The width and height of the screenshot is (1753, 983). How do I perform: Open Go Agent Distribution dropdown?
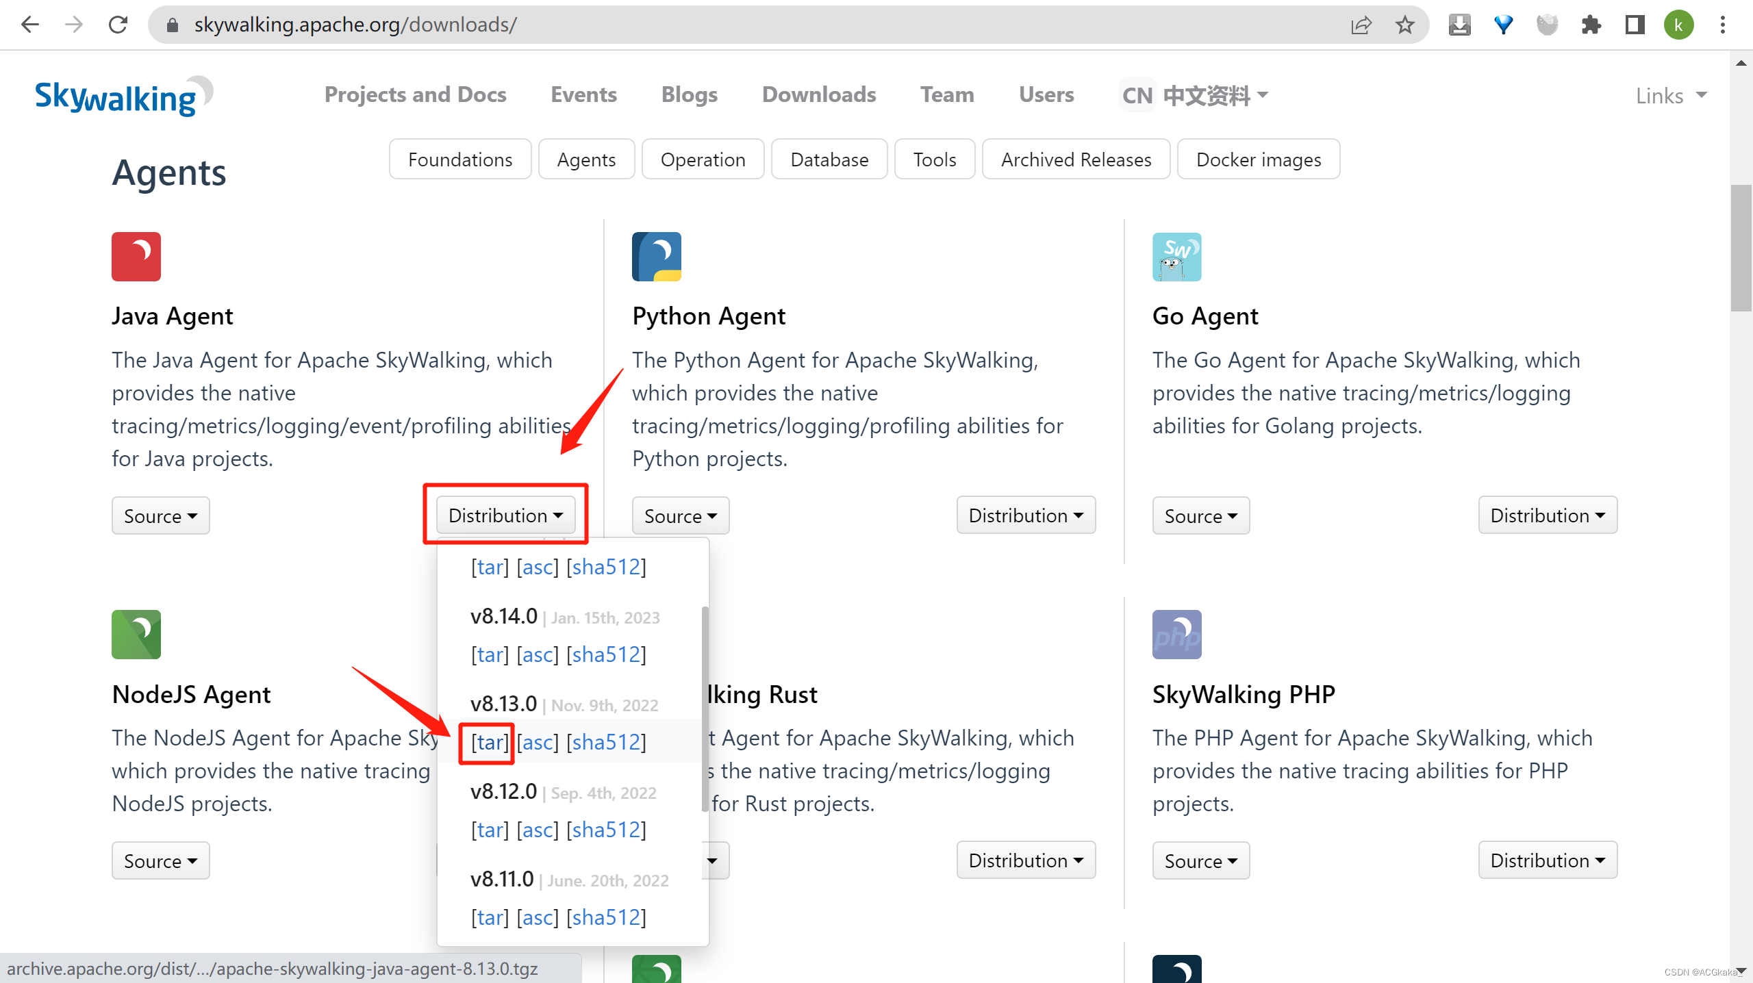(x=1548, y=515)
